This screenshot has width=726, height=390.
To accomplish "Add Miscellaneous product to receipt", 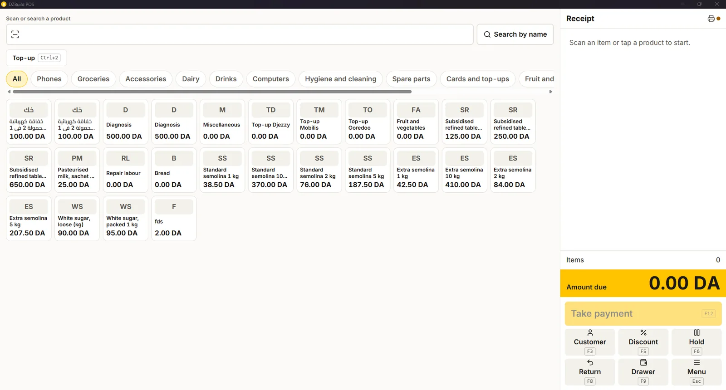I will point(222,122).
